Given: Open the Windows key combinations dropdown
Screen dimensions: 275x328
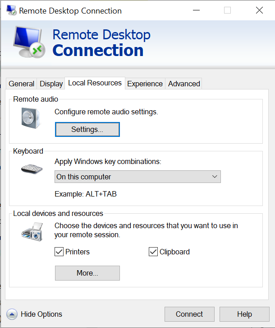Looking at the screenshot, I should pyautogui.click(x=137, y=177).
